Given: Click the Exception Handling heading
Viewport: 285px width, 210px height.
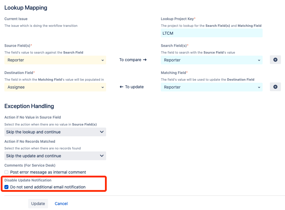Looking at the screenshot, I should coord(29,106).
